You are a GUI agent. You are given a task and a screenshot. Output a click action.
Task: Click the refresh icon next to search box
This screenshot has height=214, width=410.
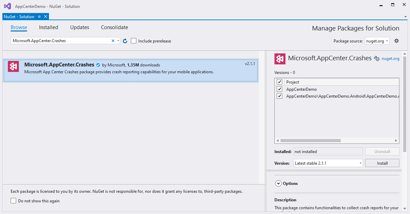(125, 41)
